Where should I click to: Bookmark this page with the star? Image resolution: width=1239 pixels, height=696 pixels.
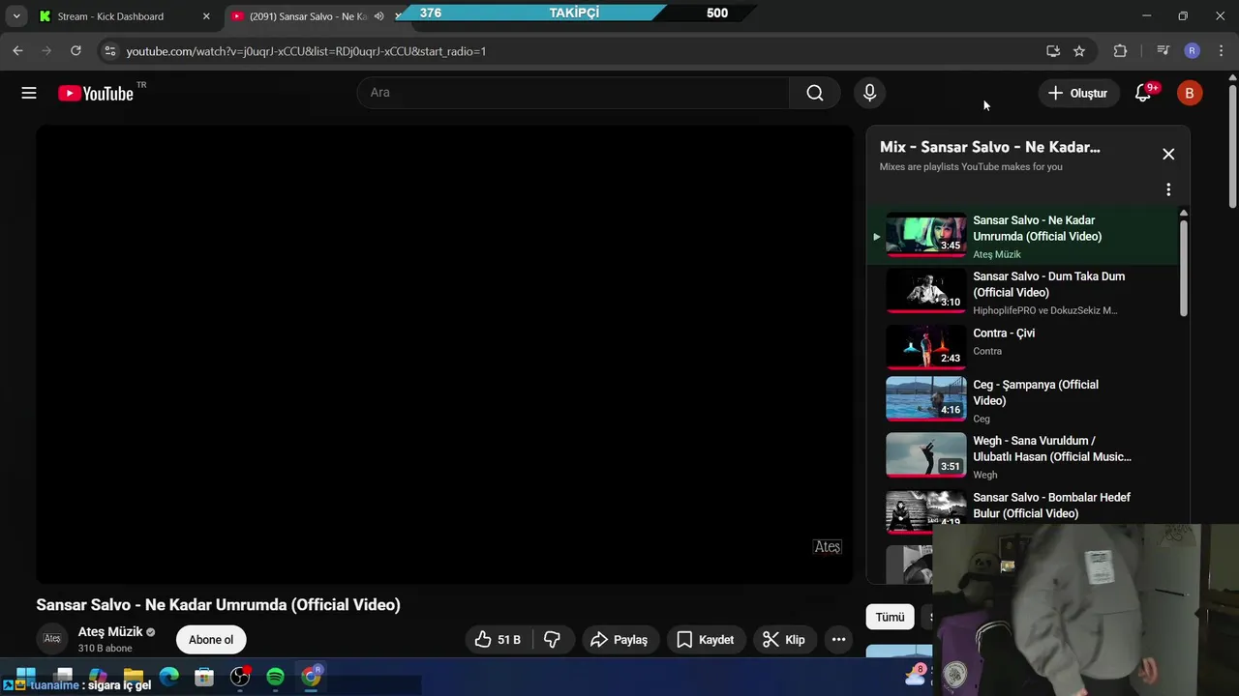tap(1079, 51)
